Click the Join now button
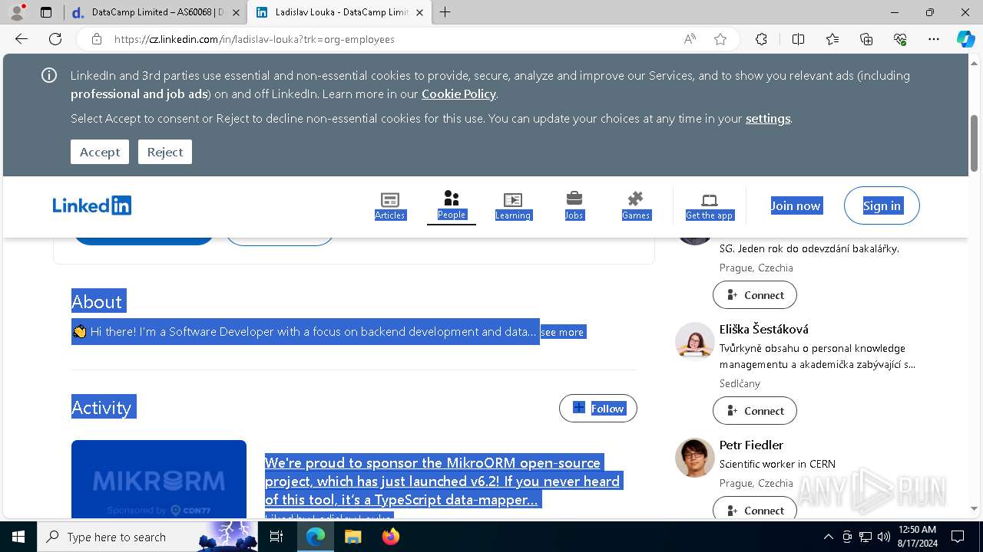Image resolution: width=983 pixels, height=552 pixels. [796, 205]
